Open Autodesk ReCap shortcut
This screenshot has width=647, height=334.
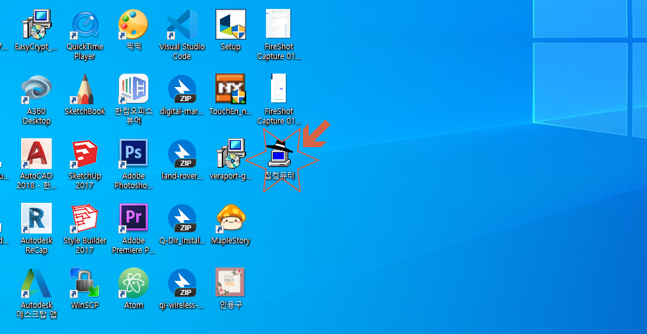click(36, 218)
